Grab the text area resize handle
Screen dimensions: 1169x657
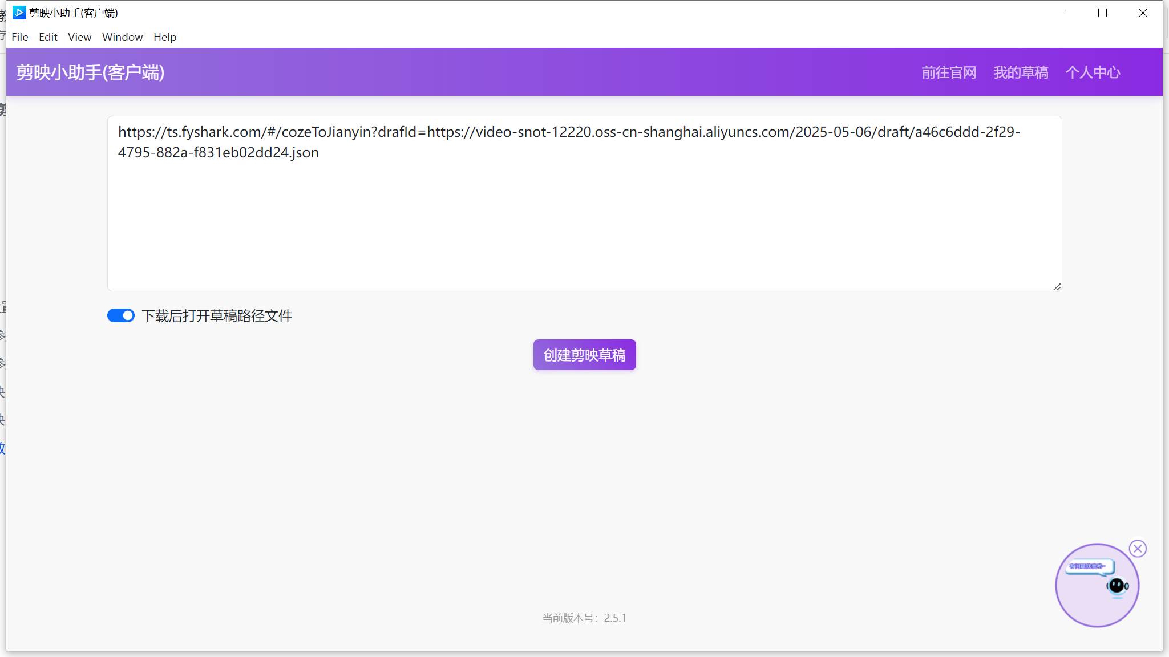[x=1057, y=287]
